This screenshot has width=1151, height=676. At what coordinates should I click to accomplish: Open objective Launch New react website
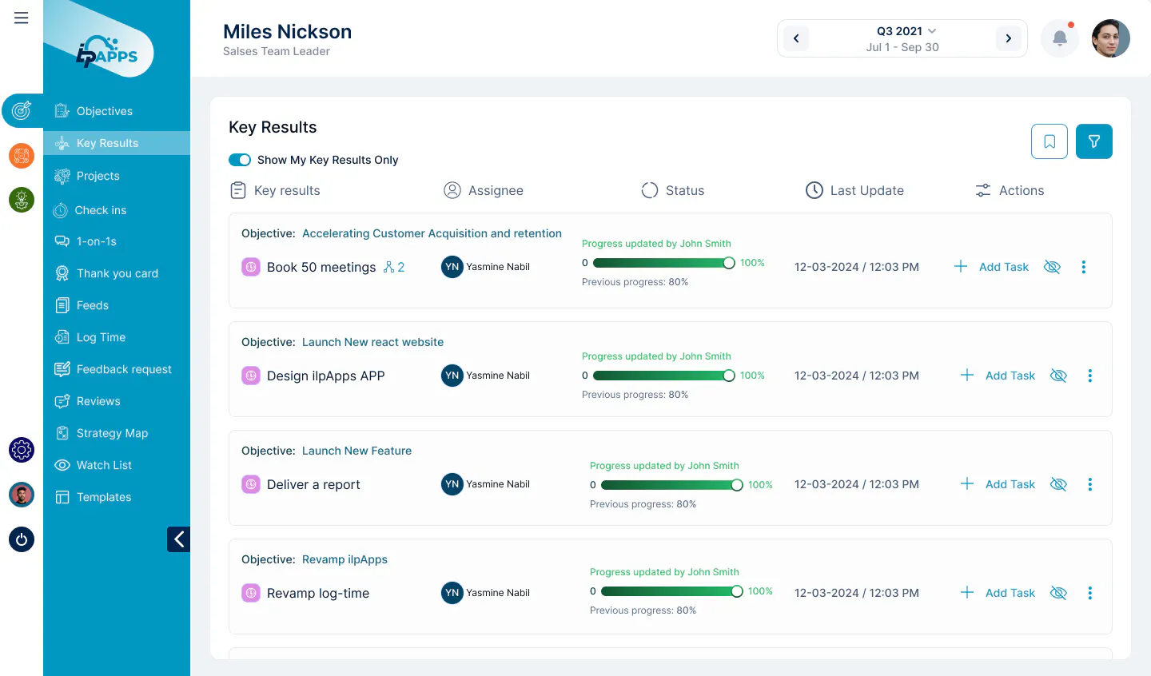pyautogui.click(x=372, y=342)
